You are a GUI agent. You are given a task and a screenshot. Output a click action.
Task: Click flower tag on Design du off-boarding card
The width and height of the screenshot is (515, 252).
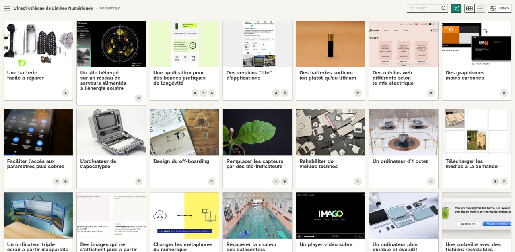[212, 181]
